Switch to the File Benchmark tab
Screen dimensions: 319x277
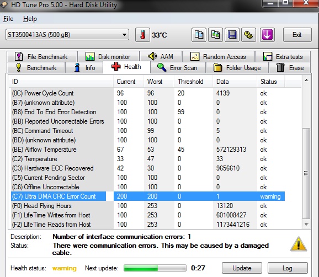(x=42, y=56)
